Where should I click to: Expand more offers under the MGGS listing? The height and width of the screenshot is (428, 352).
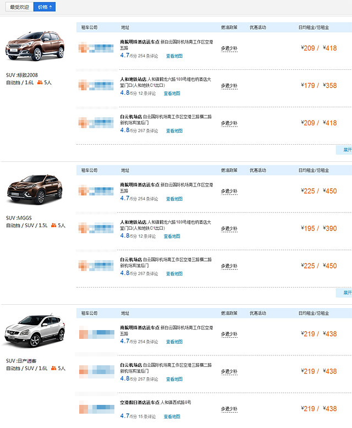[346, 293]
